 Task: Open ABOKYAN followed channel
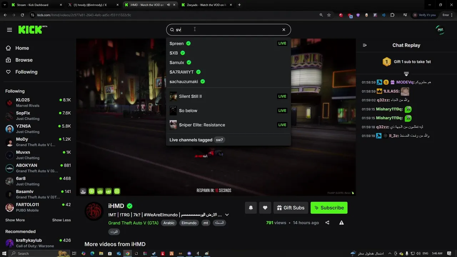pyautogui.click(x=38, y=168)
